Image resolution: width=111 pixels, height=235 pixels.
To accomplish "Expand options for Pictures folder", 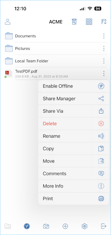I will [104, 49].
